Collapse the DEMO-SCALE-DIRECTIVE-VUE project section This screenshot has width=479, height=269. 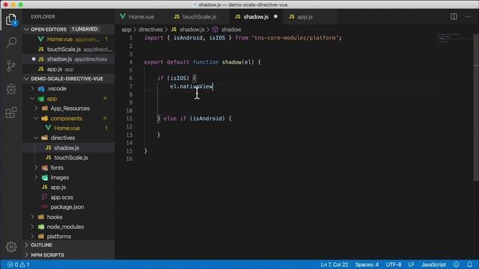(x=26, y=78)
